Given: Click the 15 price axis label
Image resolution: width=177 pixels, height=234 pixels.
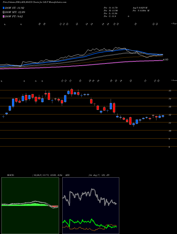Looking at the screenshot, I should (x=170, y=91).
